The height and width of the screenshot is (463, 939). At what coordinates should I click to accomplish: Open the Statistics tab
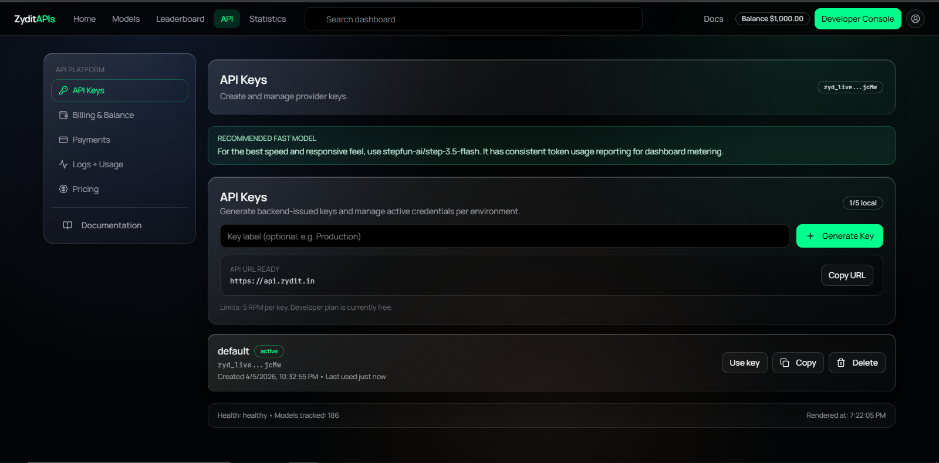pyautogui.click(x=268, y=19)
